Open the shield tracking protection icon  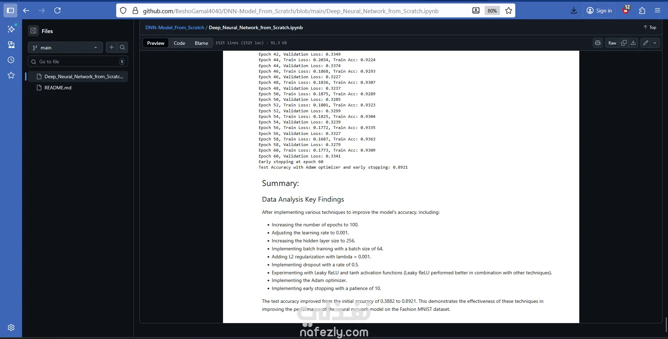[123, 11]
